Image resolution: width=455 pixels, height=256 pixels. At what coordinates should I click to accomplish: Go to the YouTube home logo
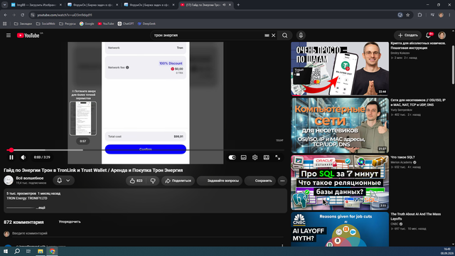coord(28,36)
